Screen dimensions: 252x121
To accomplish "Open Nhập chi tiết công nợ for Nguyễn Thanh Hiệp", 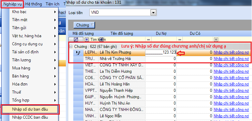I will [231, 90].
